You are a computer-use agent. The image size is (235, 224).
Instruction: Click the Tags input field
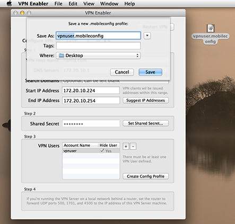[98, 46]
